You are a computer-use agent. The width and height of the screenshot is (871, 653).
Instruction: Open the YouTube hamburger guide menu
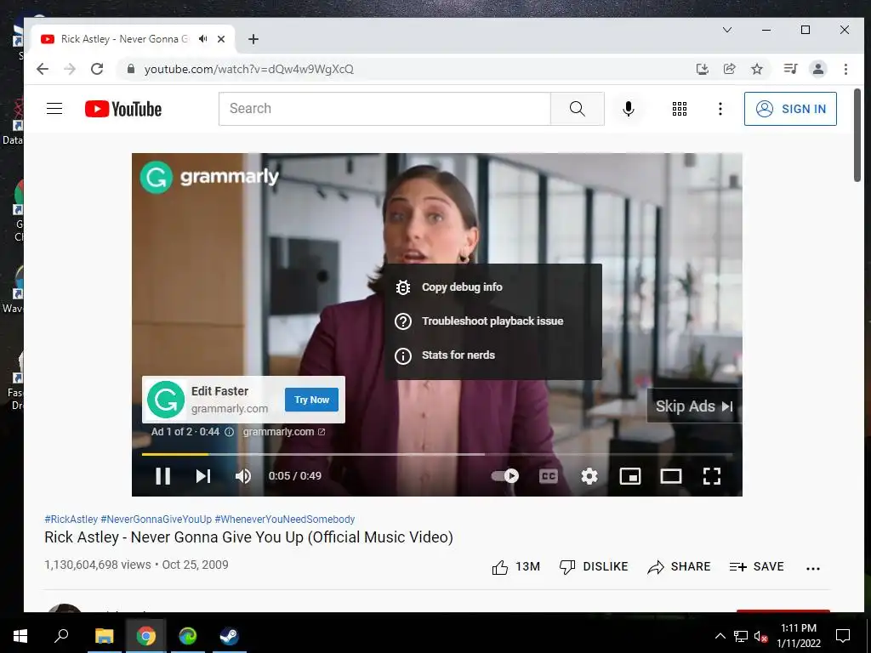tap(54, 109)
